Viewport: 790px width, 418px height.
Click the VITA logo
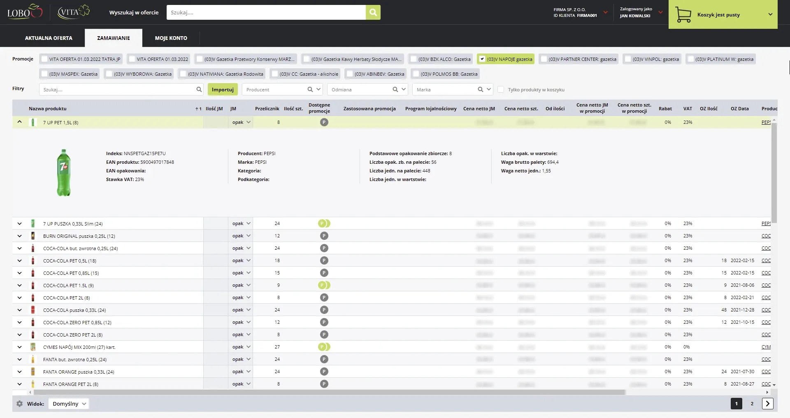[73, 12]
